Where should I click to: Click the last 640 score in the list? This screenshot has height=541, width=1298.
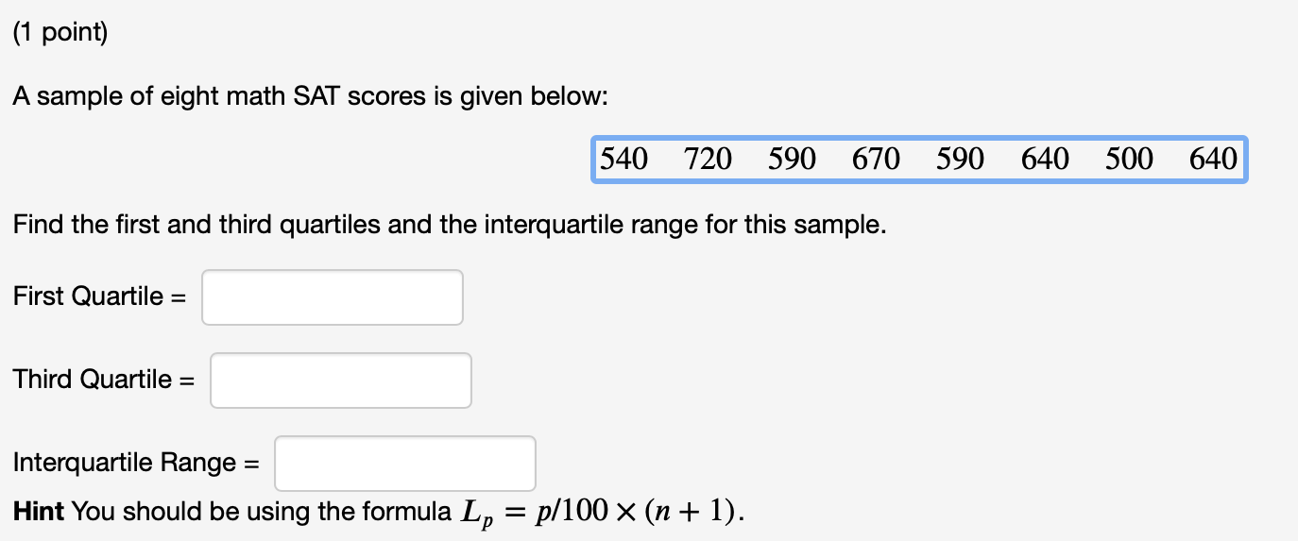click(1213, 159)
